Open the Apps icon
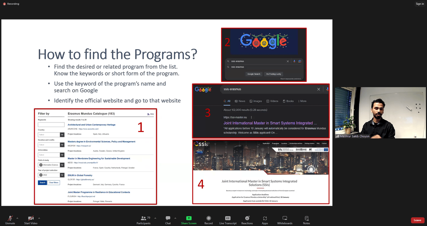This screenshot has height=226, width=427. 265,218
